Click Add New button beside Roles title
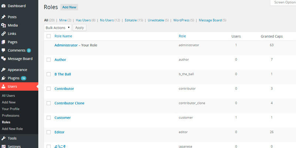 pos(69,7)
